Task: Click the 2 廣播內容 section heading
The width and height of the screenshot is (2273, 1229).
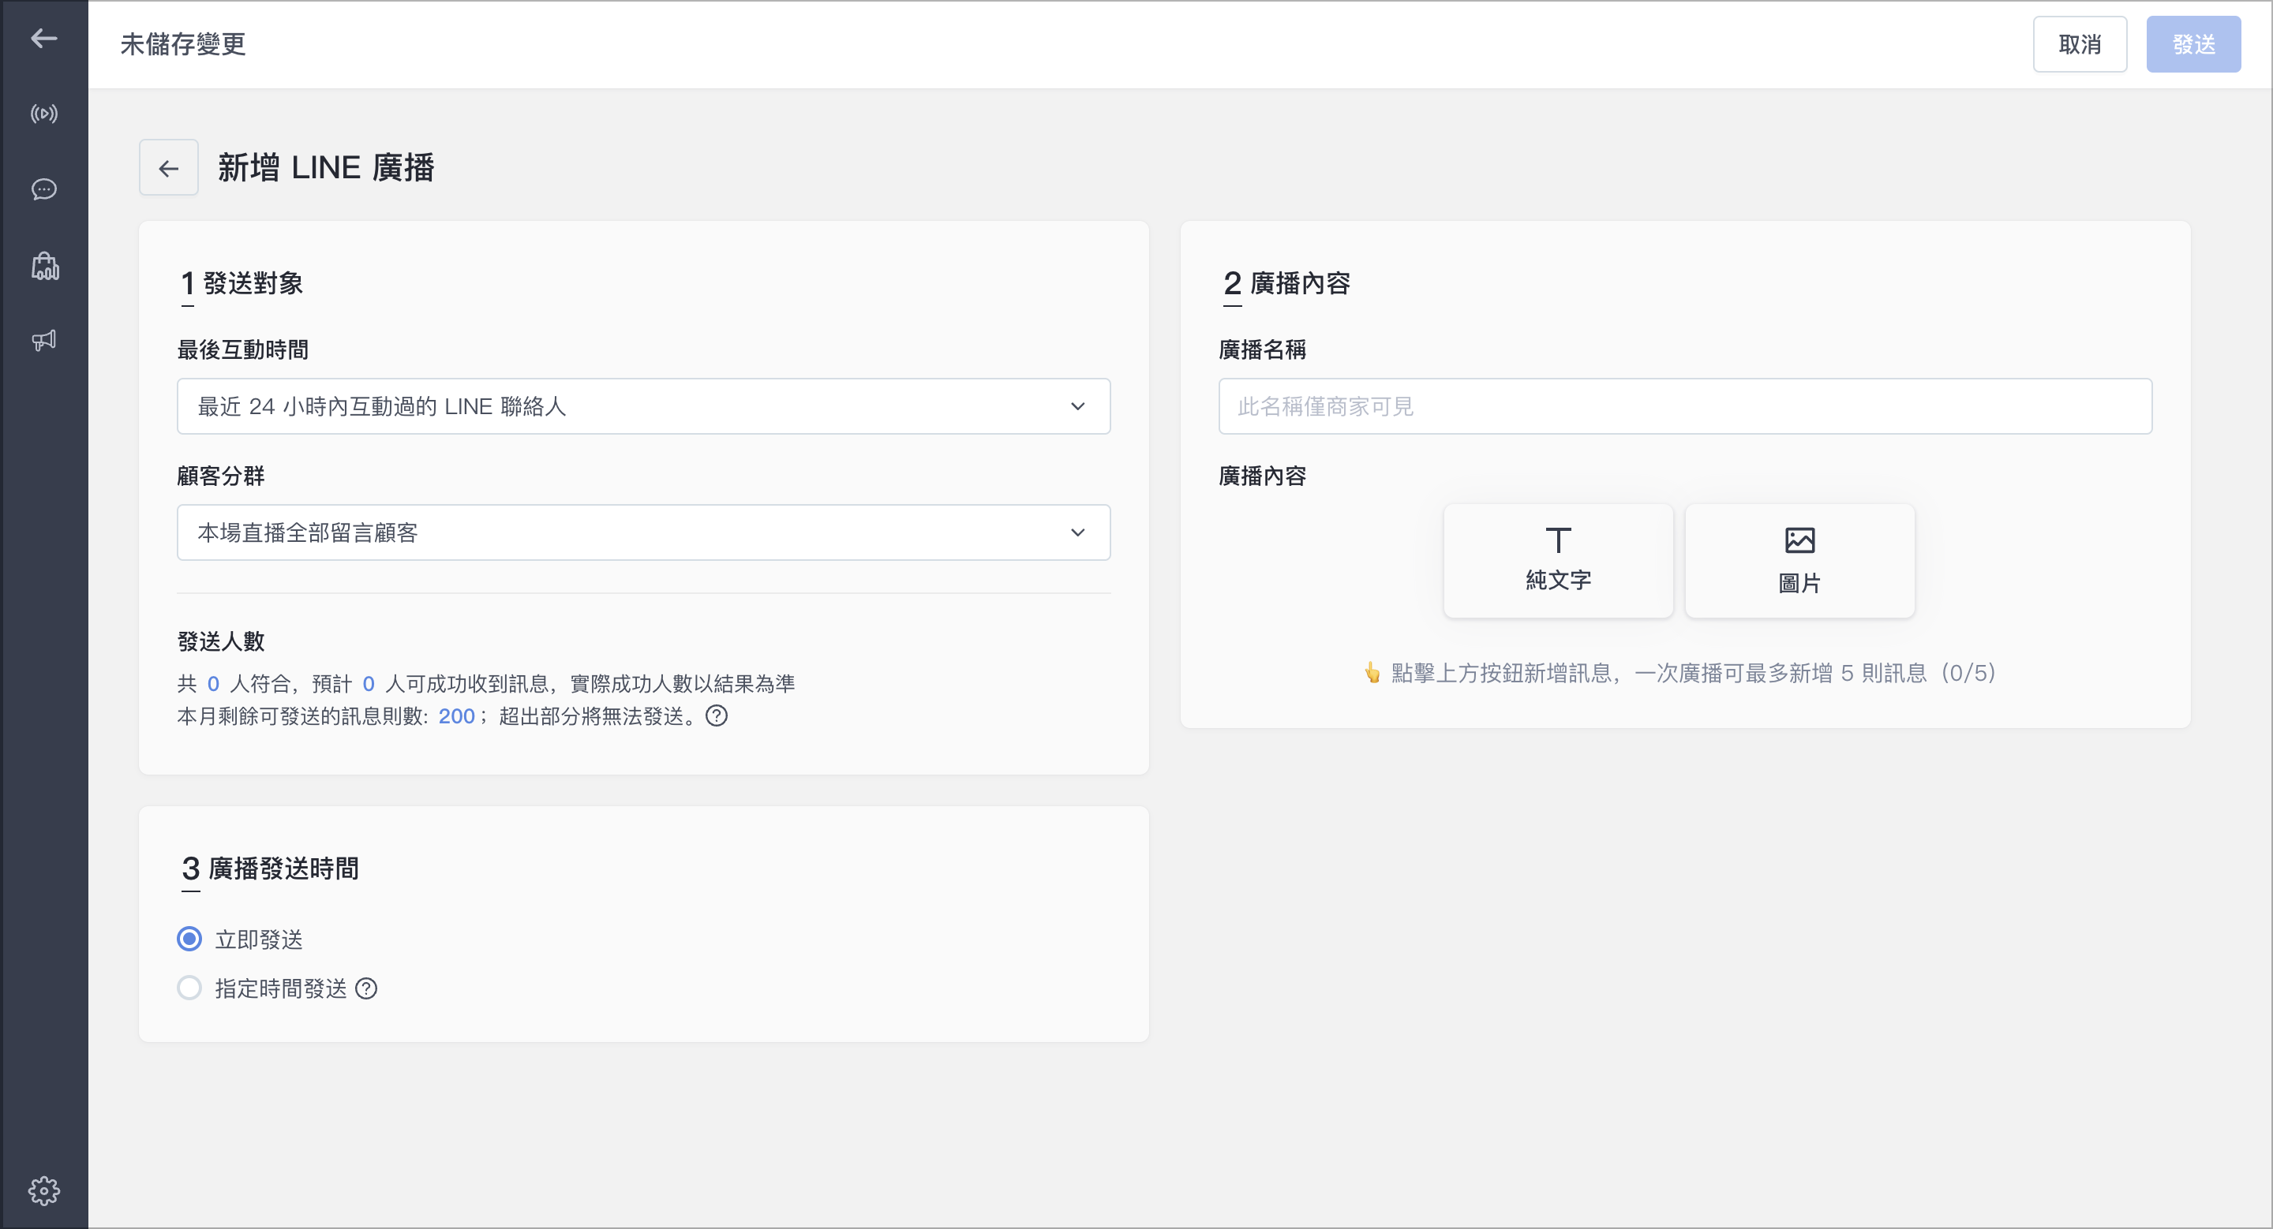Action: [x=1286, y=284]
